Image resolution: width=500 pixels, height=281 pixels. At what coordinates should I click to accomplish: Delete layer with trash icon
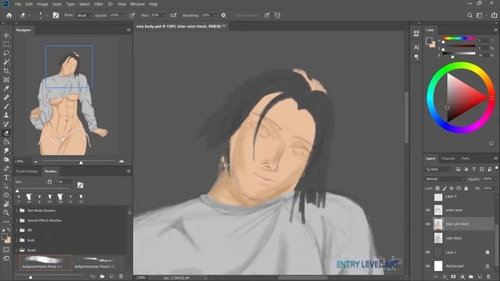[x=488, y=276]
